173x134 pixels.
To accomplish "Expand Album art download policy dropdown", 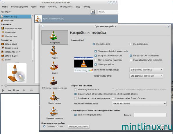I will [x=139, y=104].
